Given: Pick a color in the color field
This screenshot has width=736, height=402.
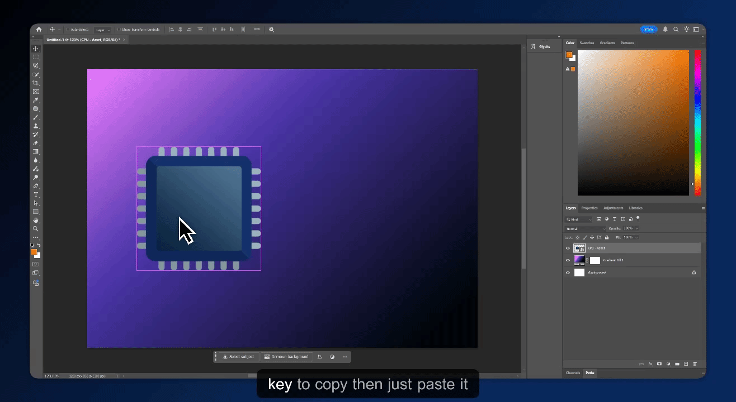Looking at the screenshot, I should [x=633, y=123].
